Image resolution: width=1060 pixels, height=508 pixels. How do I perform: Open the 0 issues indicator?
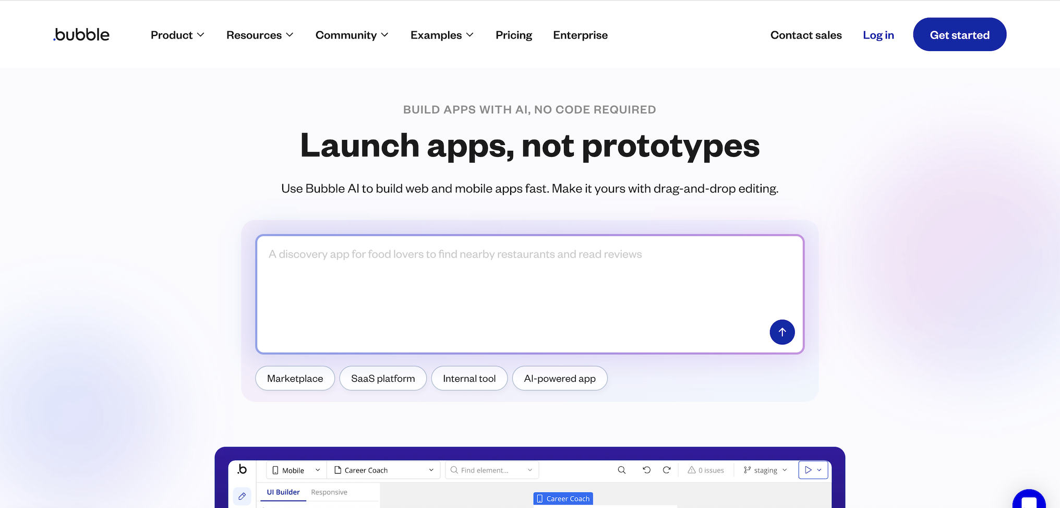click(706, 470)
